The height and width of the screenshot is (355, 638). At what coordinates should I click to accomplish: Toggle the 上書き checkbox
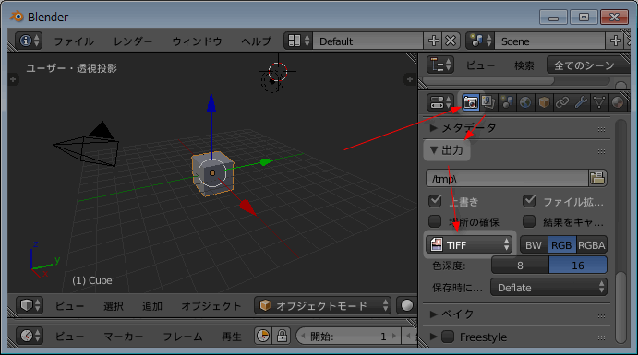point(436,201)
